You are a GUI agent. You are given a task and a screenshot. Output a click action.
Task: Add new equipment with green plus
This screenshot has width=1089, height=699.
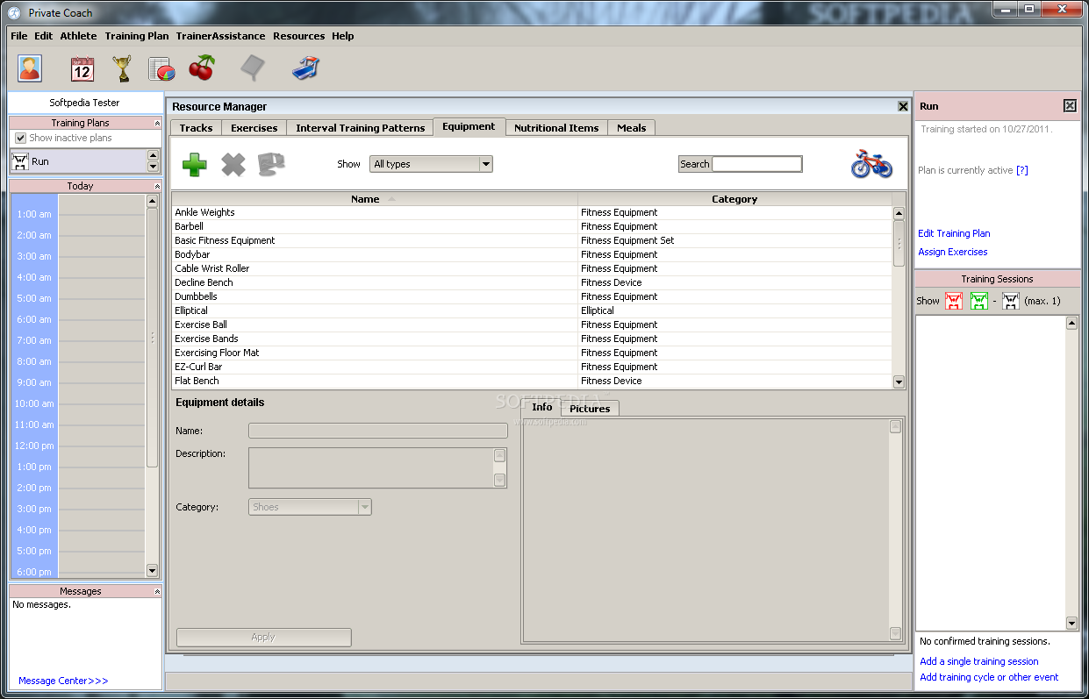195,164
